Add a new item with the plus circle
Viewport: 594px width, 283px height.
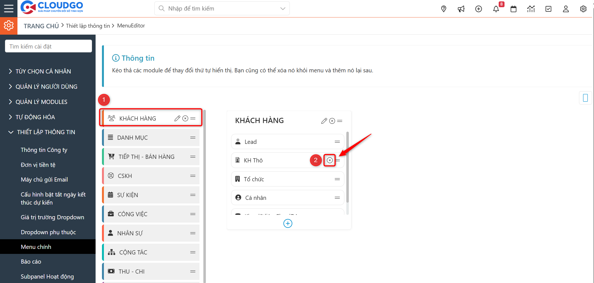coord(288,223)
